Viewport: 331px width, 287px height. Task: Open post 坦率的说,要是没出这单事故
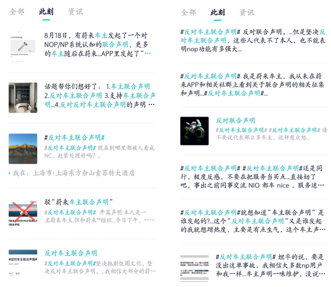click(x=270, y=265)
